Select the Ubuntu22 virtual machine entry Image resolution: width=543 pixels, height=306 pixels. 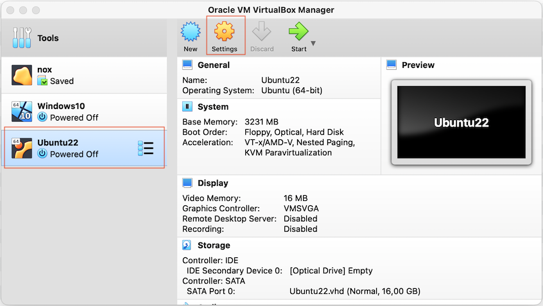(x=84, y=148)
